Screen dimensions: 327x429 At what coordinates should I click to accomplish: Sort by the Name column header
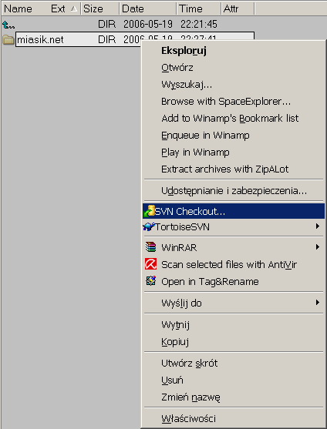(18, 8)
